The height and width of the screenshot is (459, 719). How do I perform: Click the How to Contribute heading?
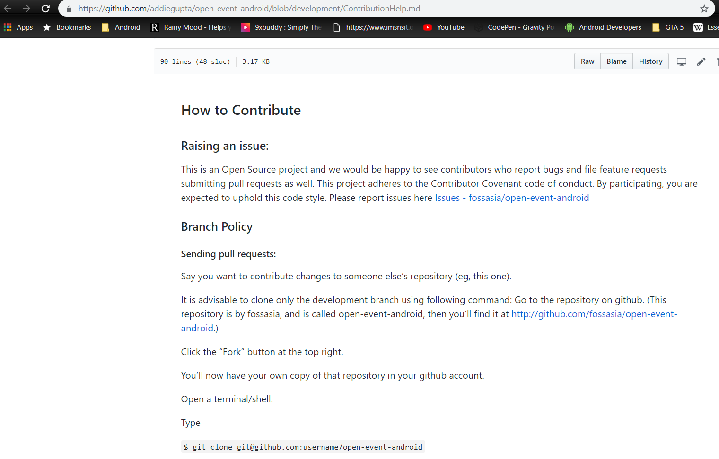241,110
